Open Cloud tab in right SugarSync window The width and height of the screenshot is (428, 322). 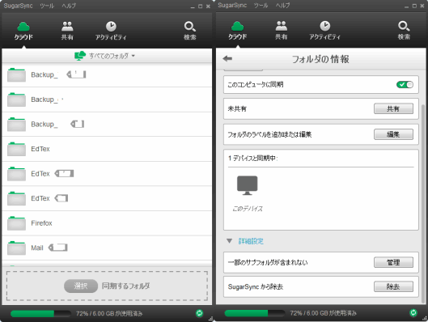pyautogui.click(x=238, y=30)
